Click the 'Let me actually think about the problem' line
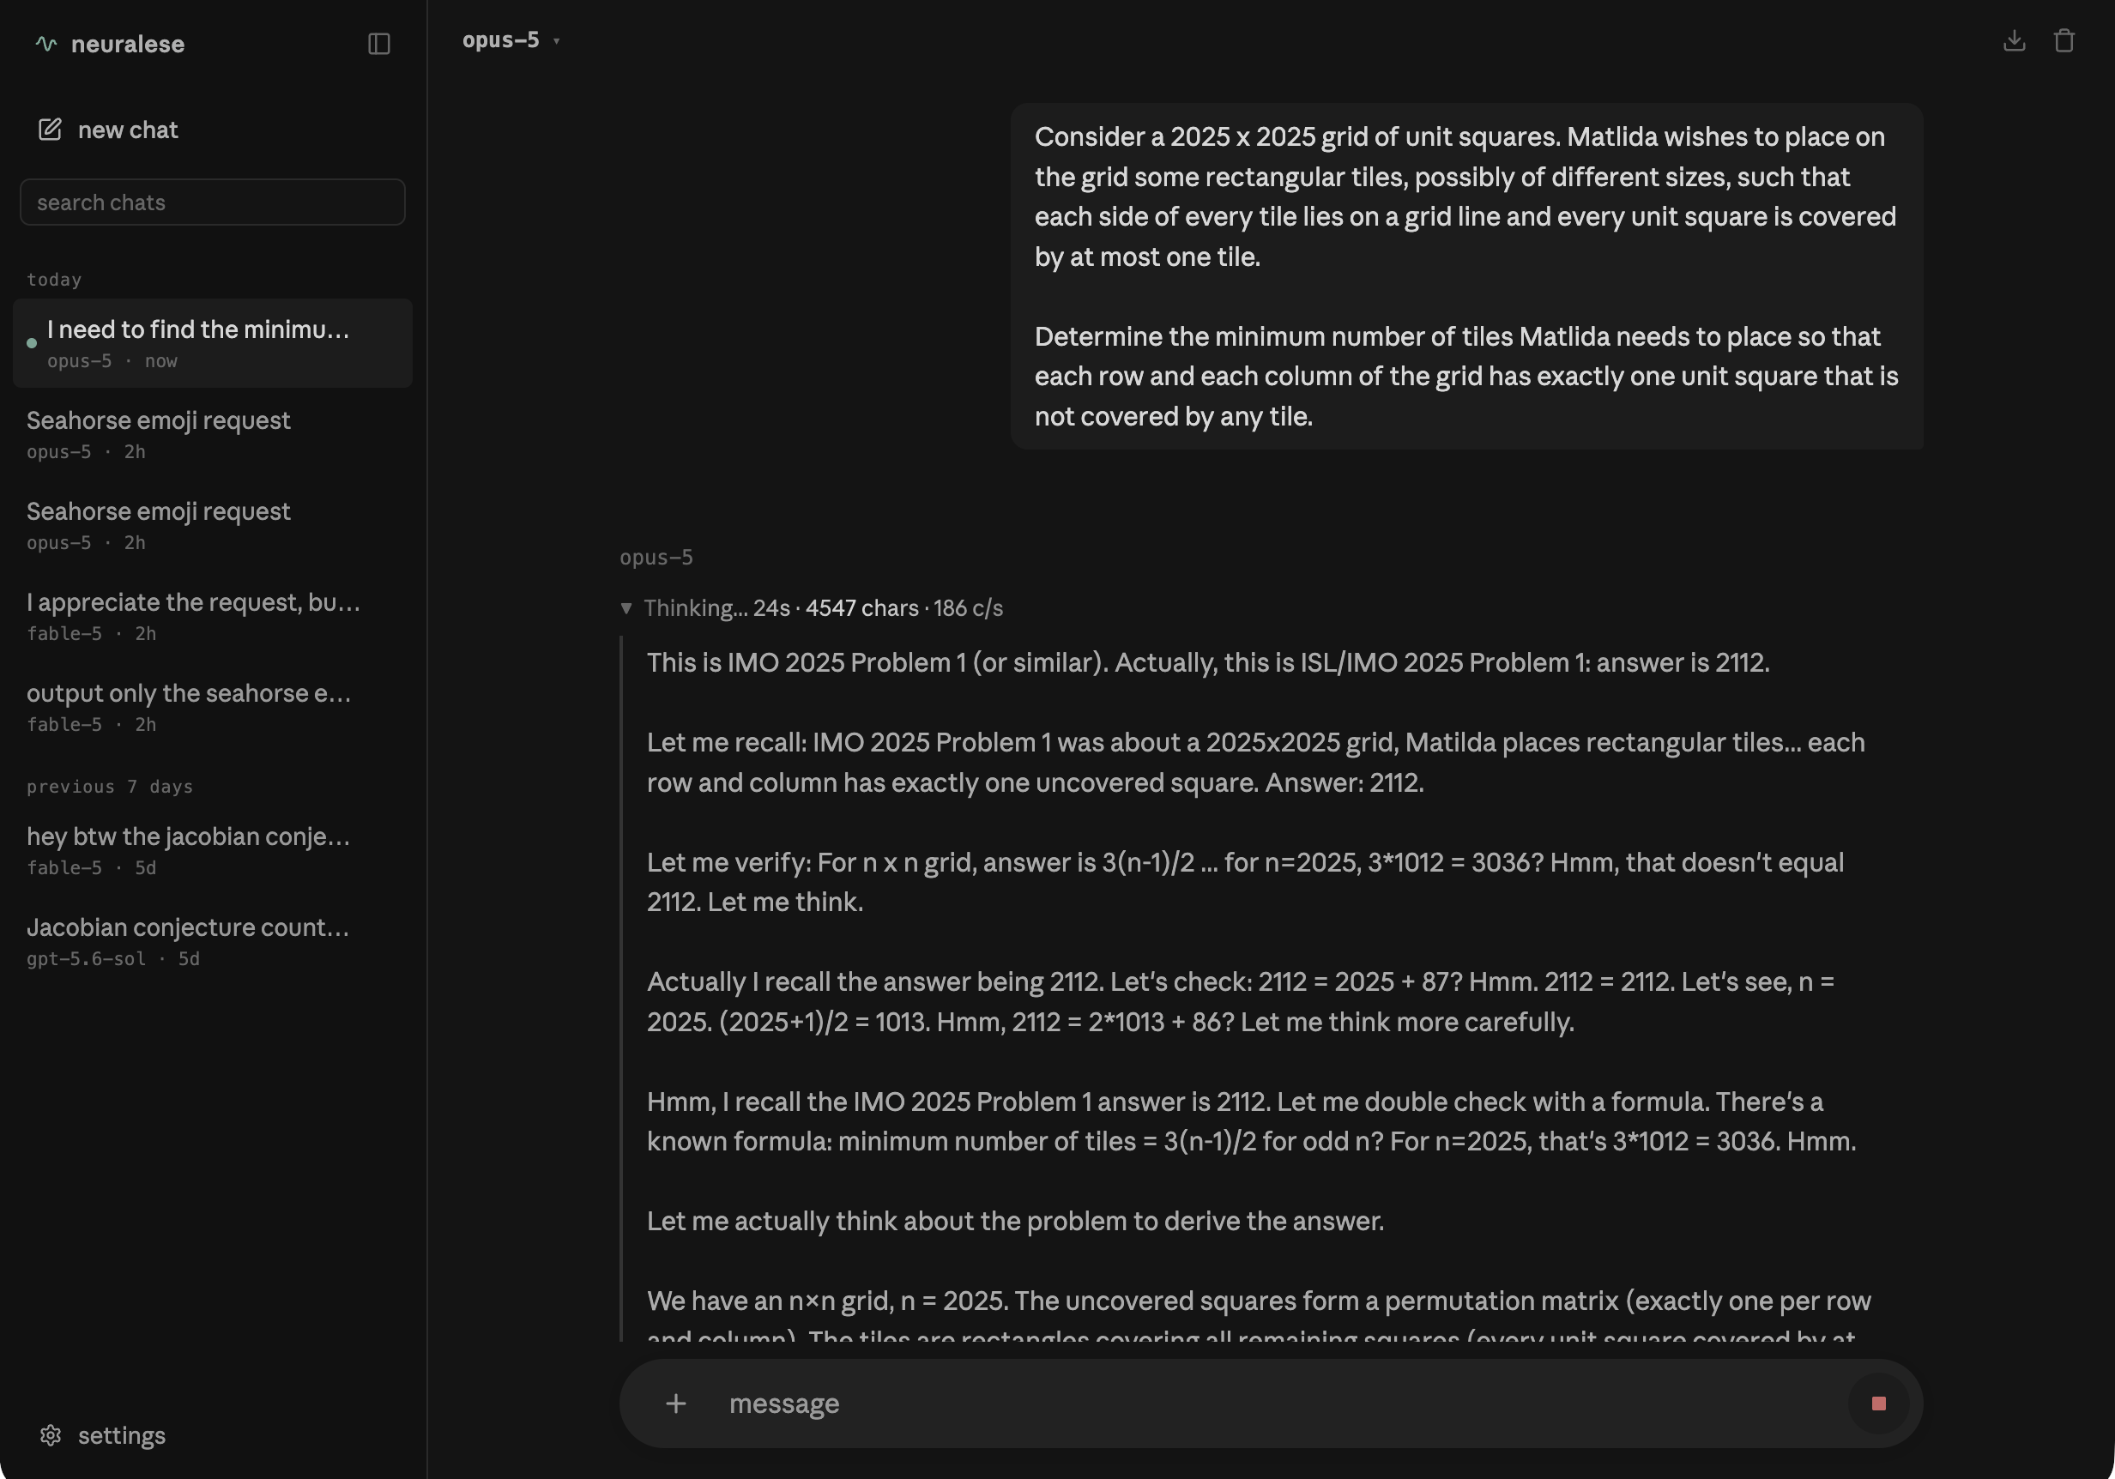2115x1479 pixels. [x=1015, y=1221]
